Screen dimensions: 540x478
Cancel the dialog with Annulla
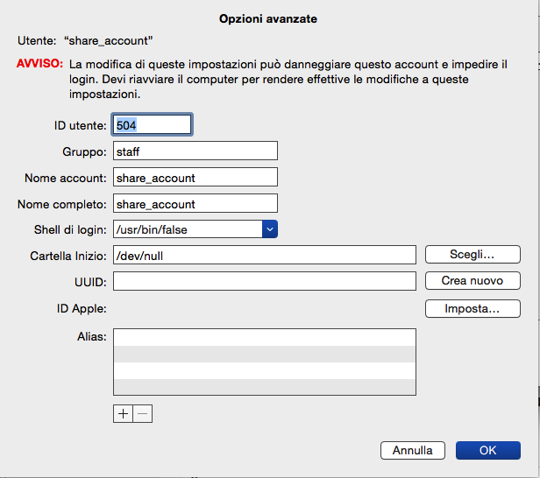click(413, 451)
